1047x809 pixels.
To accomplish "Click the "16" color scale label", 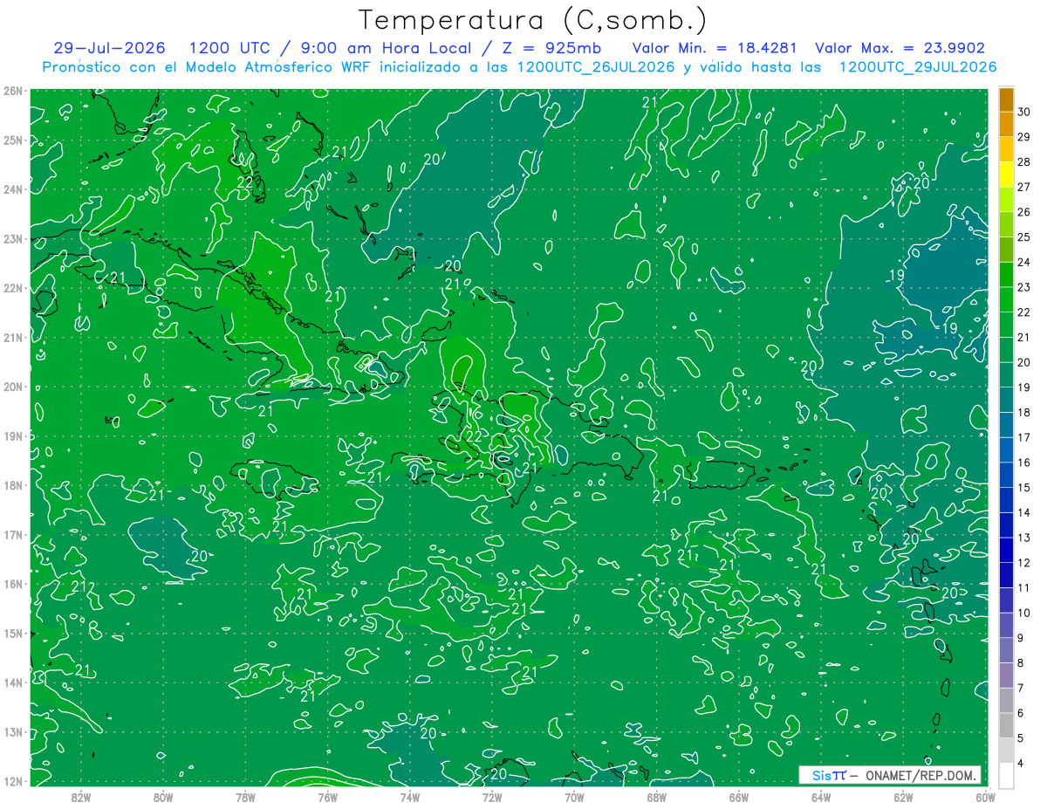I will [1024, 463].
